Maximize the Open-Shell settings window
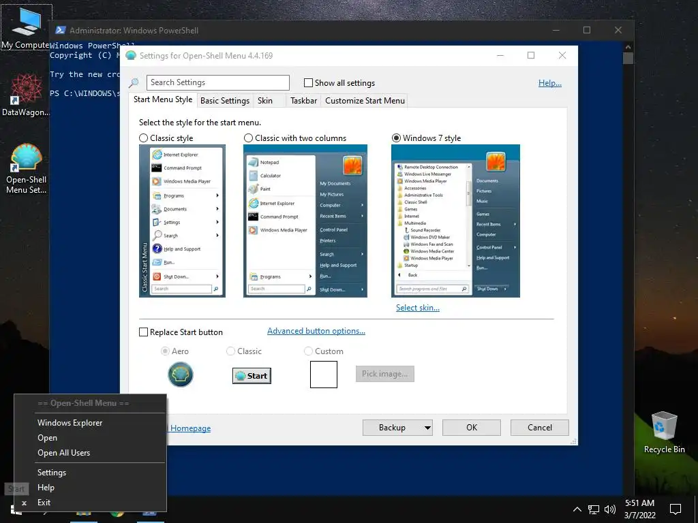 (x=531, y=56)
